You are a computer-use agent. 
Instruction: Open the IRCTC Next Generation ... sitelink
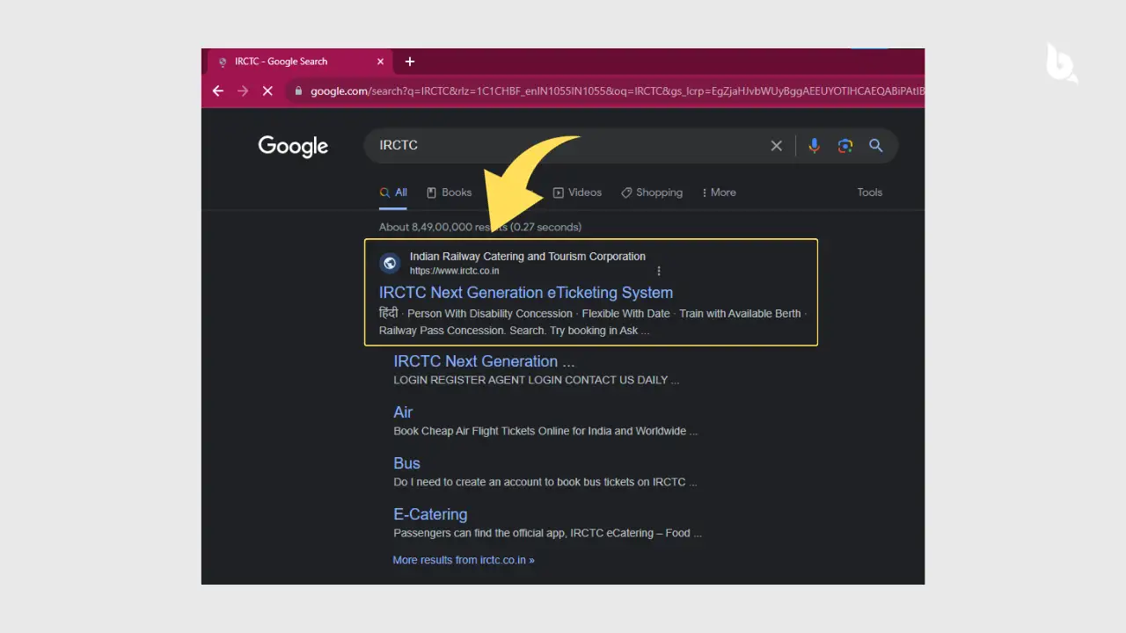tap(484, 361)
